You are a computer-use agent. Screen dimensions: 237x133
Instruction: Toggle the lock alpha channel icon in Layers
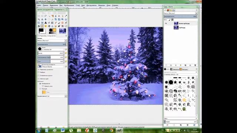tap(172, 20)
